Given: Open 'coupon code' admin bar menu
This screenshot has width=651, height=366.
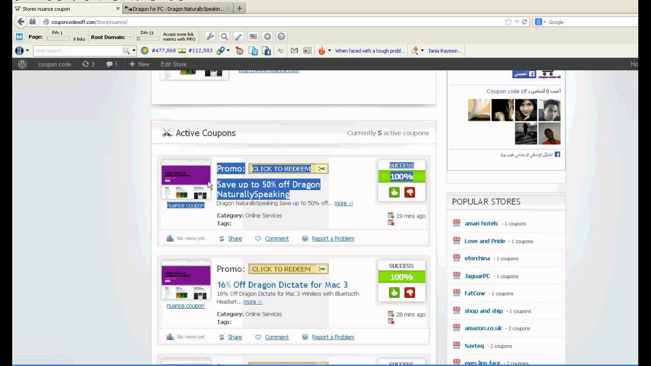Looking at the screenshot, I should click(54, 64).
